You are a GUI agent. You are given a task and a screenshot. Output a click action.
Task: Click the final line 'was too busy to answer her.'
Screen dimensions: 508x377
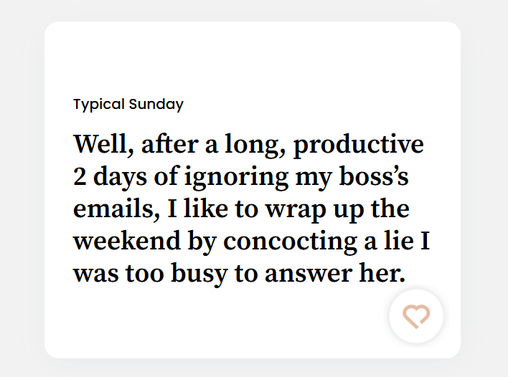tap(240, 274)
